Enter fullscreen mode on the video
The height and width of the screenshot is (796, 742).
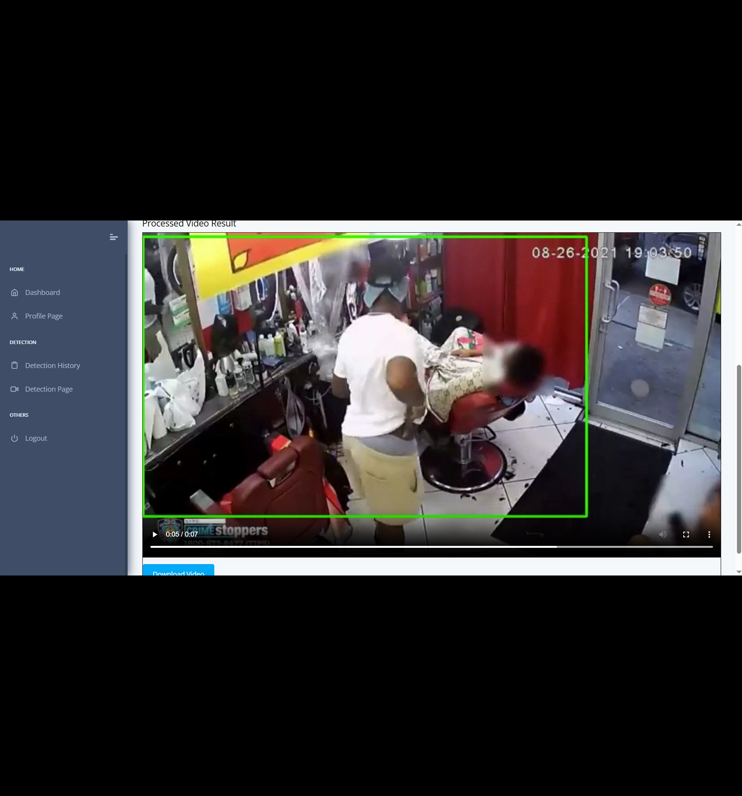[x=686, y=534]
